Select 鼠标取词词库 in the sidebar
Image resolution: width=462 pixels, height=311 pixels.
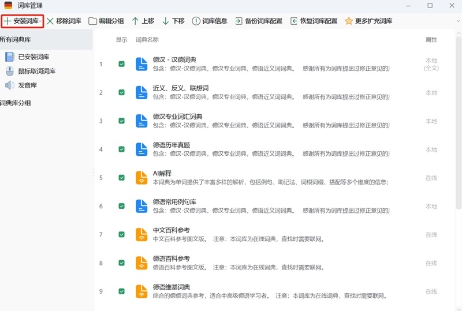tap(36, 71)
